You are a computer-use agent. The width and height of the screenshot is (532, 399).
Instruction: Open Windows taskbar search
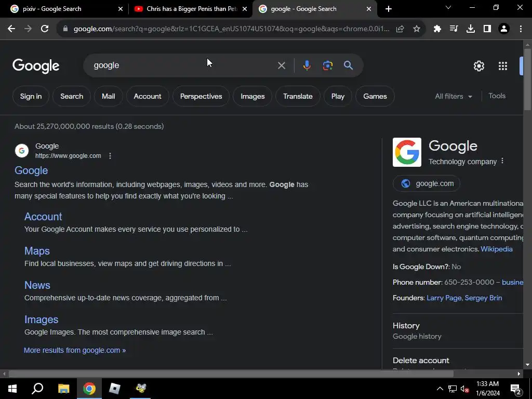(x=37, y=389)
